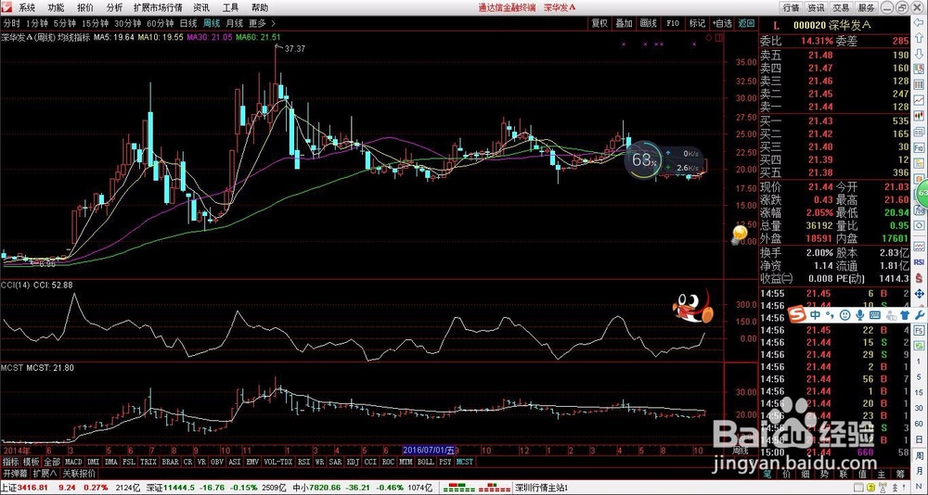Expand the 更多 periods dropdown
Image resolution: width=928 pixels, height=495 pixels.
click(x=261, y=24)
